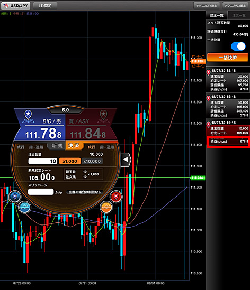Image resolution: width=250 pixels, height=290 pixels.
Task: Click the 損益(pips) 678.8 row
Action: point(229,142)
